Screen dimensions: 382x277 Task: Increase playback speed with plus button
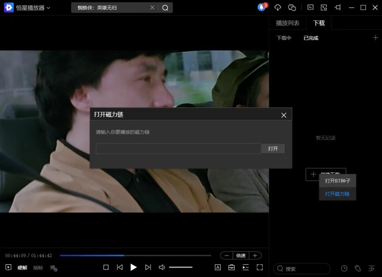[255, 255]
